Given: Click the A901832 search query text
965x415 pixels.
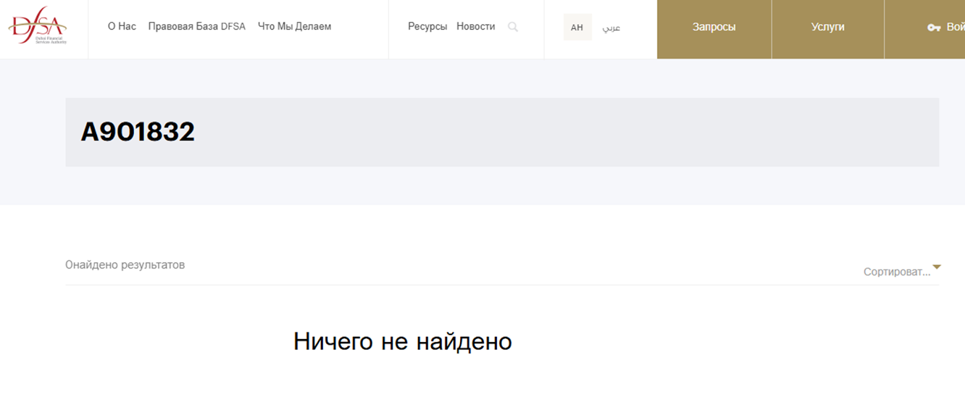Looking at the screenshot, I should [x=138, y=132].
